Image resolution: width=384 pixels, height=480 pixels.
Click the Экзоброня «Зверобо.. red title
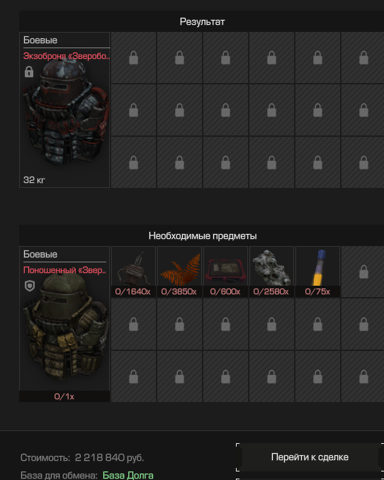point(67,56)
